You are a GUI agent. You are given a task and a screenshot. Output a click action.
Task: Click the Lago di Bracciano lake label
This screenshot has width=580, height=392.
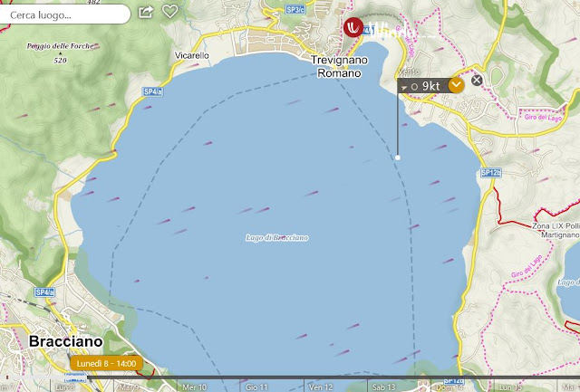(277, 237)
